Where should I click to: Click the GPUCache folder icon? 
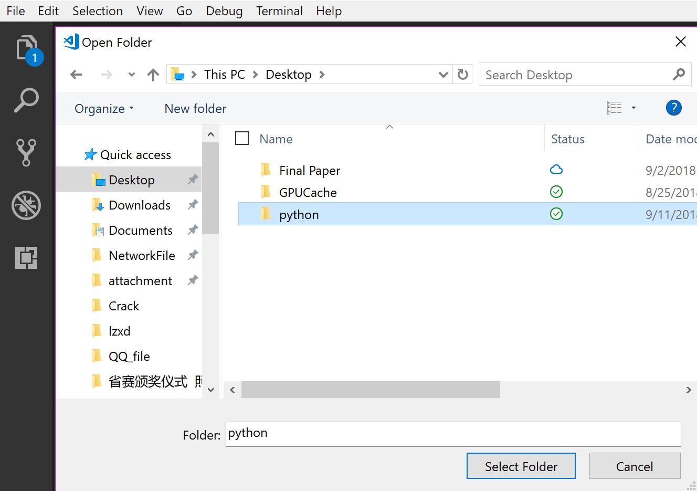pyautogui.click(x=266, y=191)
